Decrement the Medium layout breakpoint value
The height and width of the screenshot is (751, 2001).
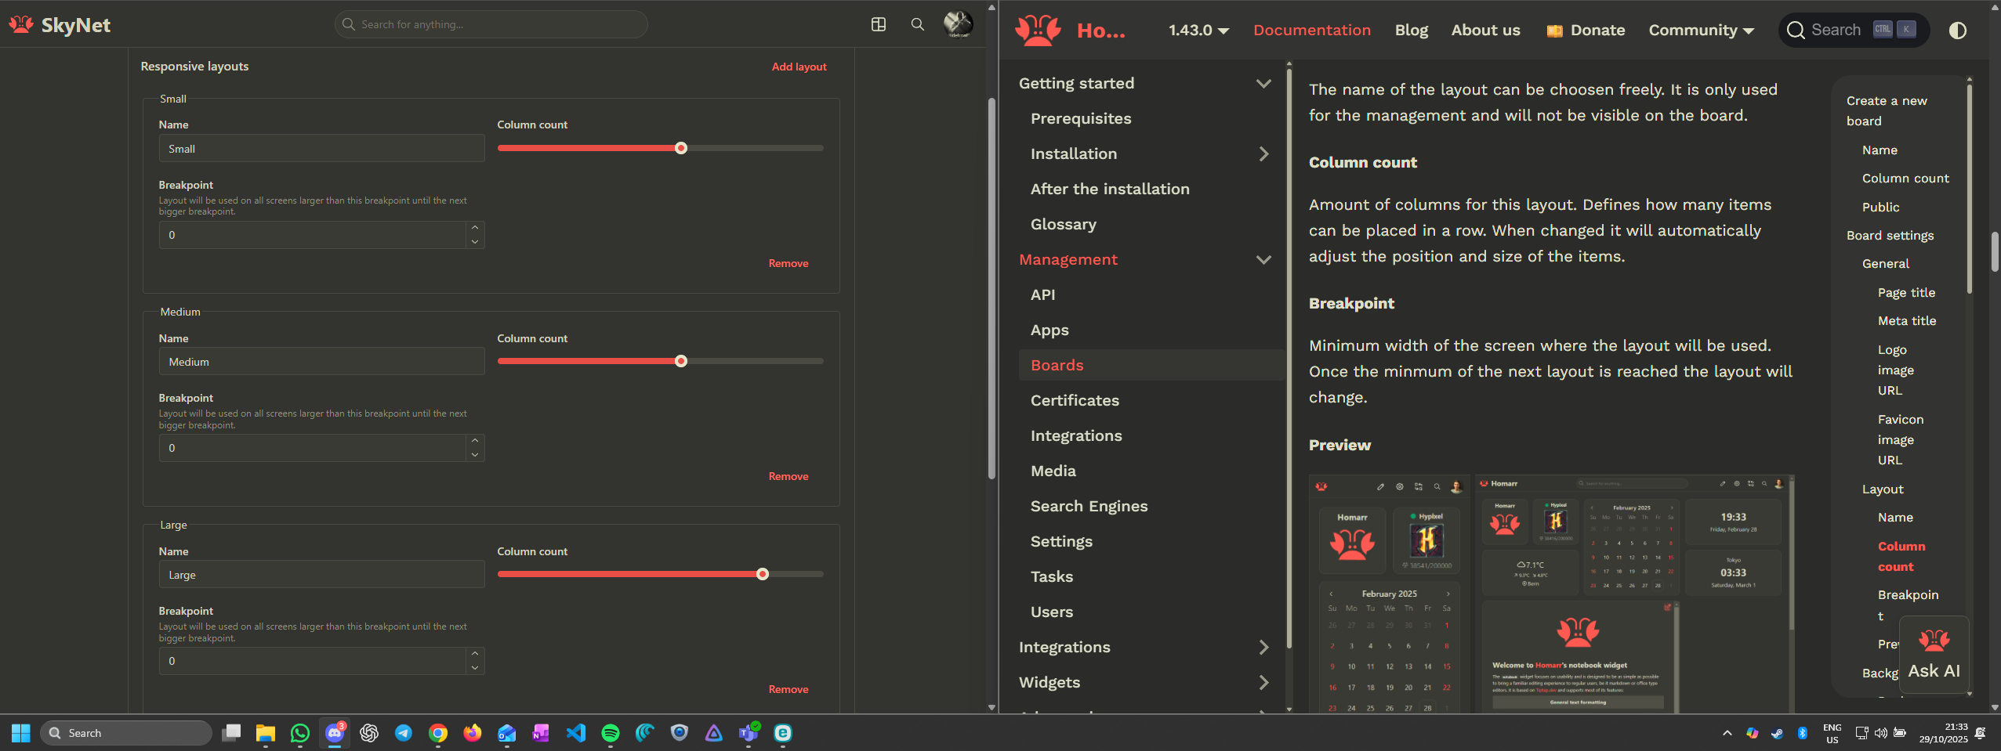tap(475, 455)
